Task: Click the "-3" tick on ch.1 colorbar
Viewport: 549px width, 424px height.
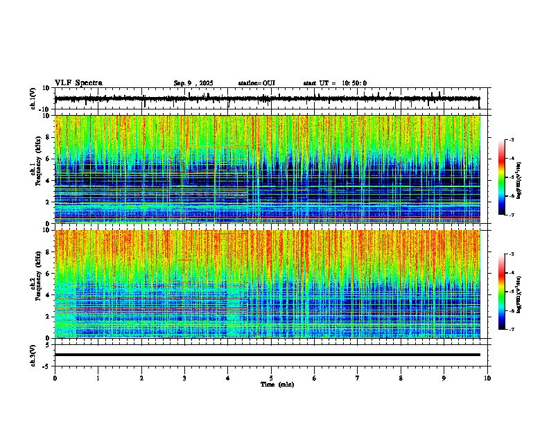Action: click(x=511, y=140)
